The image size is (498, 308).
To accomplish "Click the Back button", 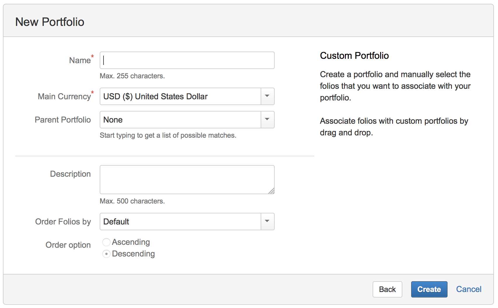I will (387, 289).
